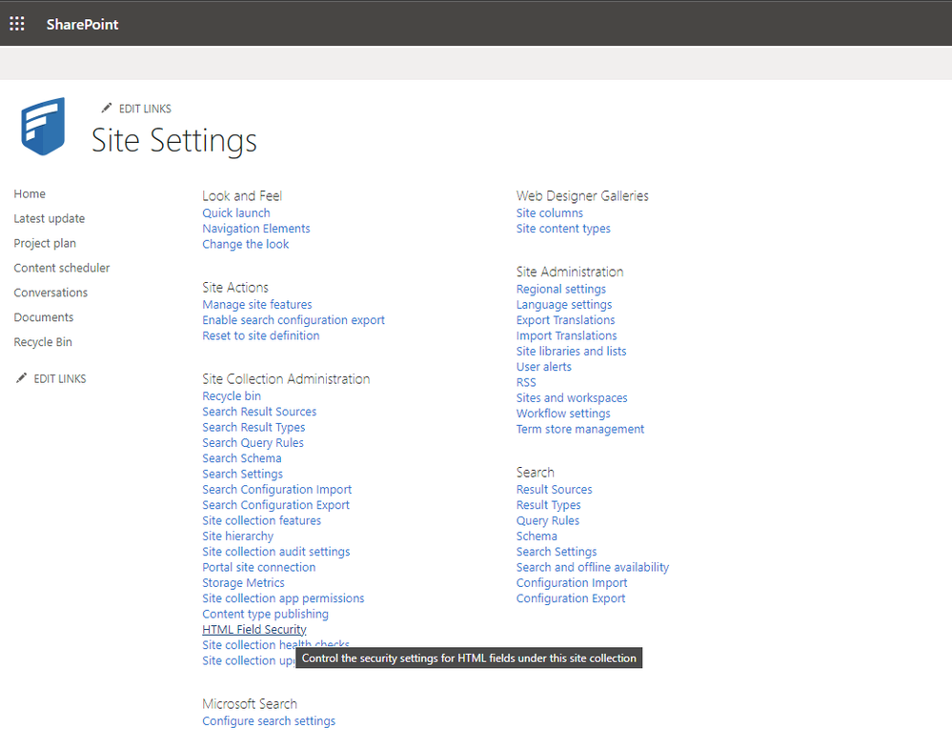The height and width of the screenshot is (749, 952).
Task: Open Site columns gallery
Action: click(x=550, y=213)
